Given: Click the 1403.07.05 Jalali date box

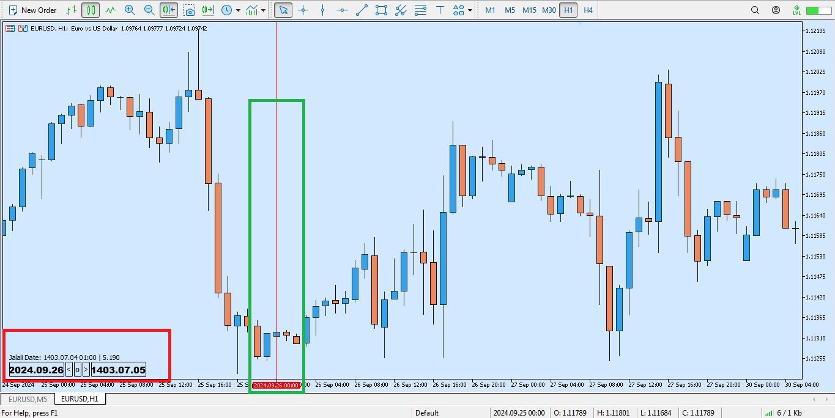Looking at the screenshot, I should (118, 369).
